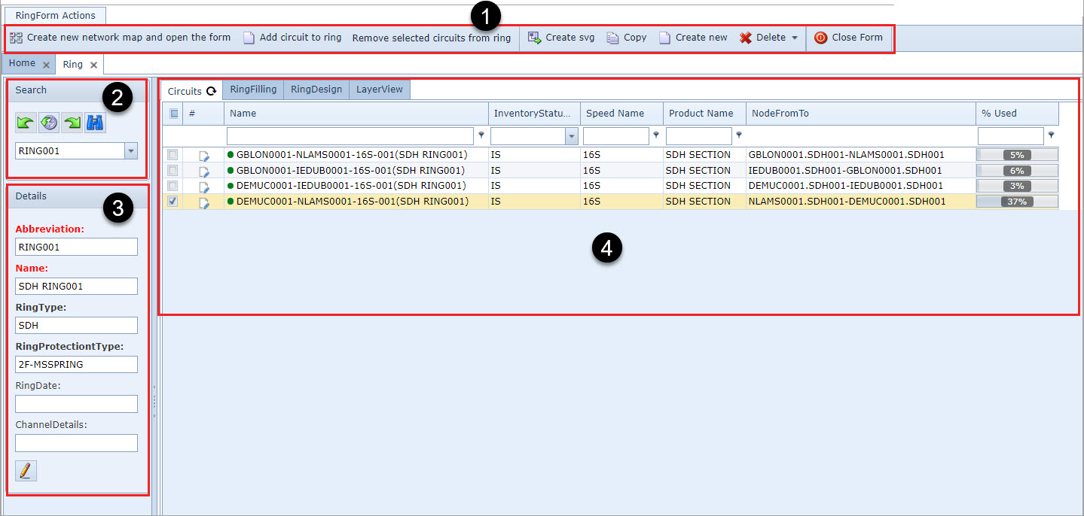Click the previous (left arrow) search icon
This screenshot has height=516, width=1084.
point(26,123)
